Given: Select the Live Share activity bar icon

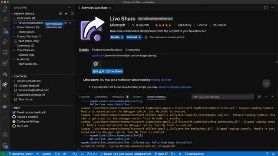Looking at the screenshot, I should (x=5, y=85).
